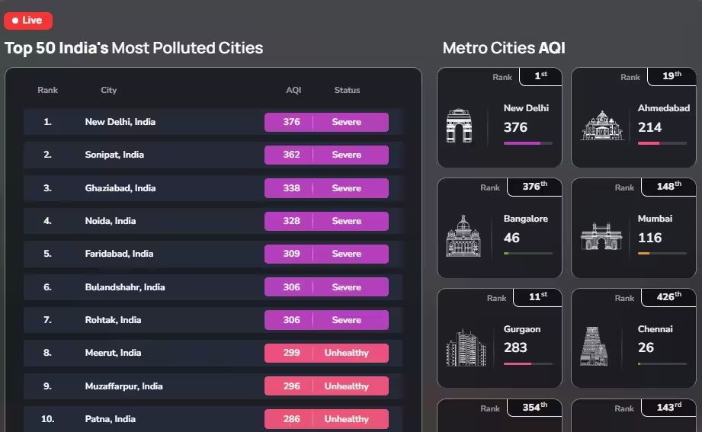Select Patna, India row
This screenshot has height=432, width=702.
(x=213, y=419)
